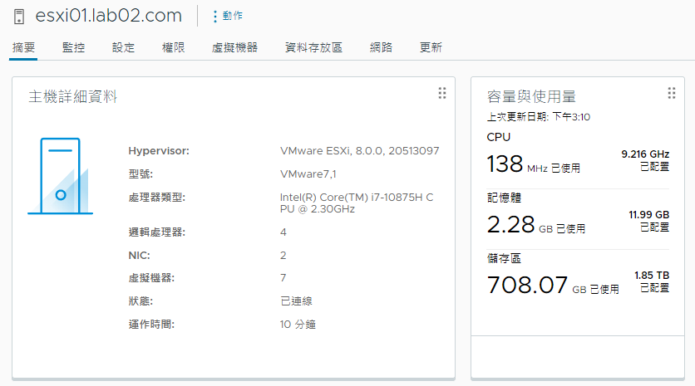Open the 虛擬機器 tab
The width and height of the screenshot is (695, 386).
click(234, 47)
